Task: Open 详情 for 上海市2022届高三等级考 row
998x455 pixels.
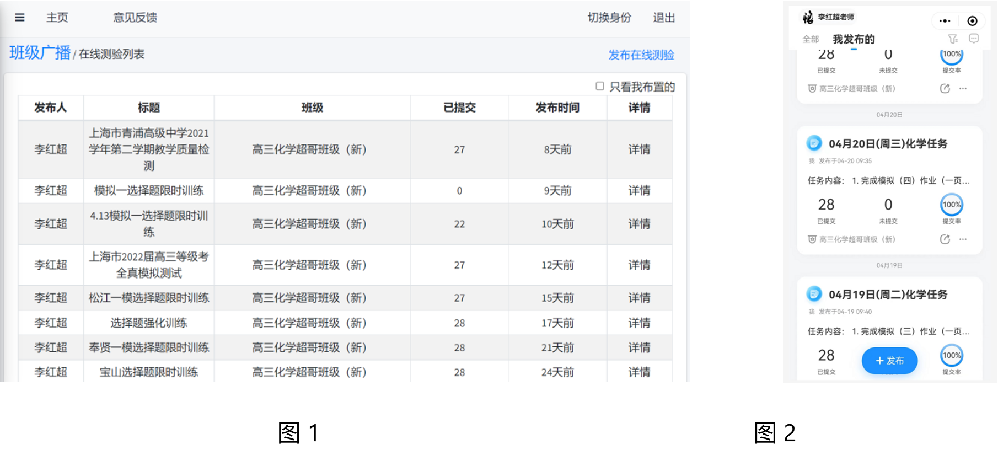Action: coord(639,265)
